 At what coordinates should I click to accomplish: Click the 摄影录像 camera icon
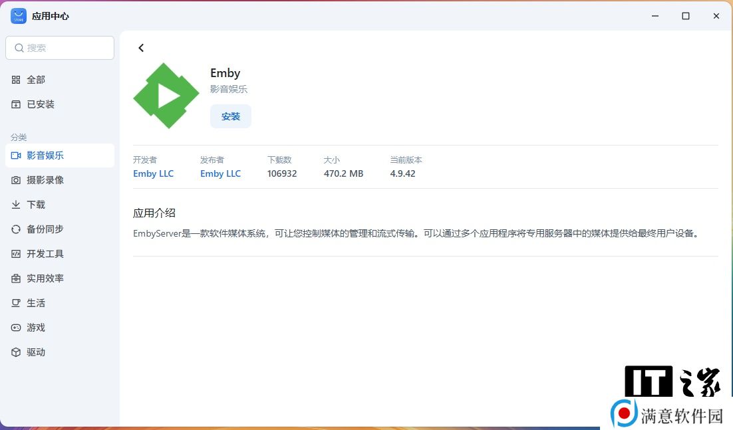(x=16, y=180)
